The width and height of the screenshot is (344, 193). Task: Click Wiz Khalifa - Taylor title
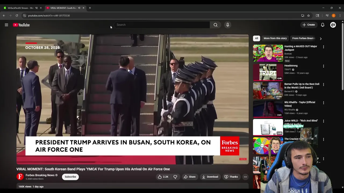tap(300, 104)
